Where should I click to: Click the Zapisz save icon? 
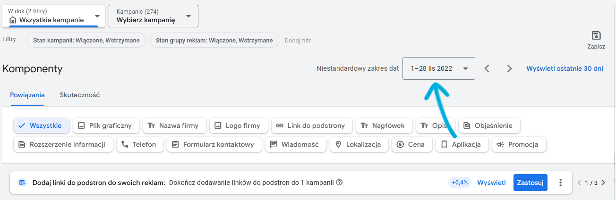click(x=596, y=36)
